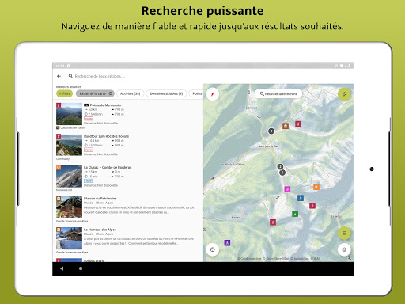Select the Activités (30) category chip
Image resolution: width=405 pixels, height=304 pixels.
coord(130,93)
